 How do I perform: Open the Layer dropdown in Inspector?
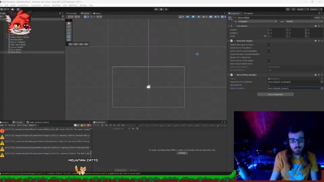click(x=304, y=21)
